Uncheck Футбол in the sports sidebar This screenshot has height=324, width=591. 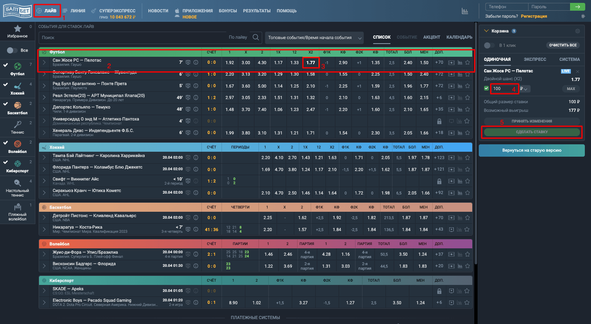pyautogui.click(x=5, y=65)
